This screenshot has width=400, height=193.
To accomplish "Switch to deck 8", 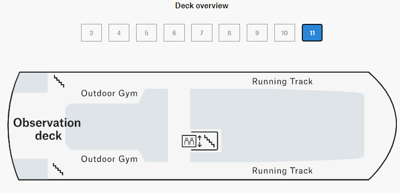I will coord(229,33).
